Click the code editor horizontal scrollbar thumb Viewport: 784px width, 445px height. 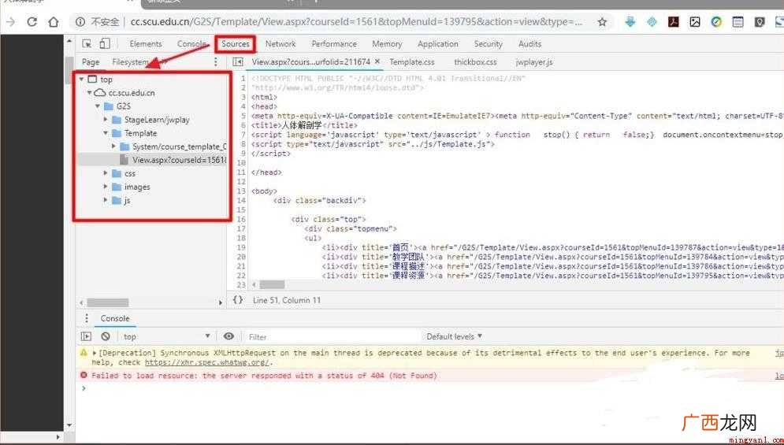coord(272,284)
